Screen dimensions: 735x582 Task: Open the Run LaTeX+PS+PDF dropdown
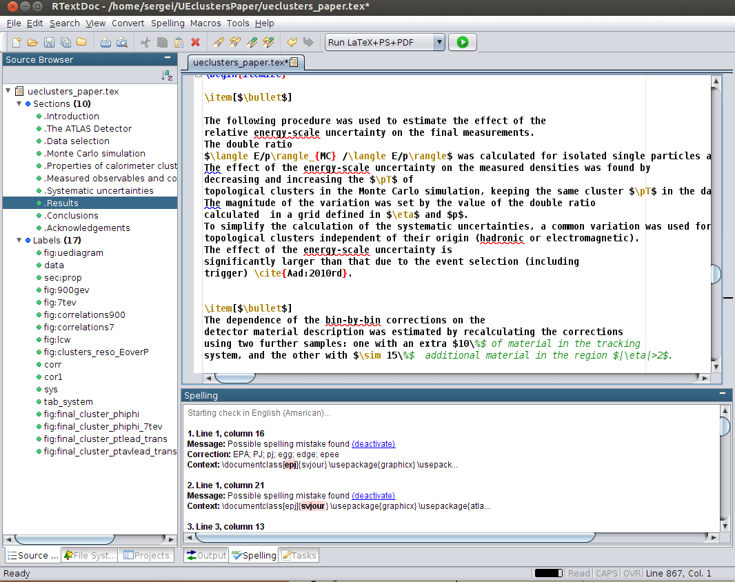pyautogui.click(x=439, y=42)
